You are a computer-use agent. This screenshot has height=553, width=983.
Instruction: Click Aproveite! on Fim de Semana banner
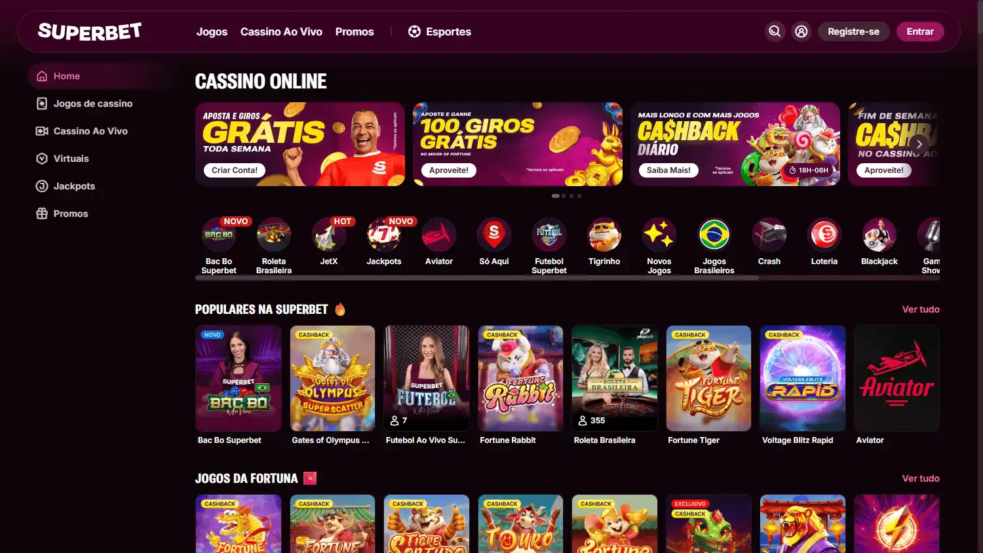(x=883, y=170)
